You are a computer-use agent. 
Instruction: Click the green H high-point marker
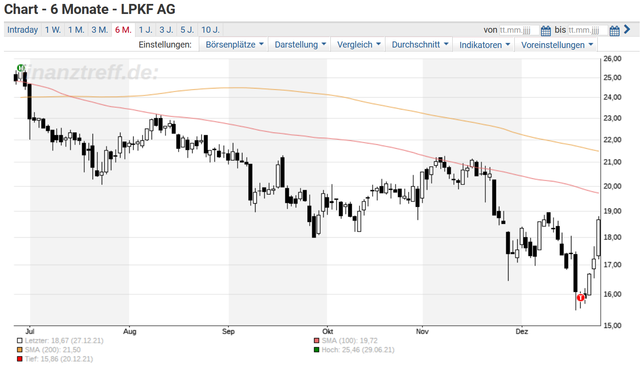pyautogui.click(x=20, y=68)
